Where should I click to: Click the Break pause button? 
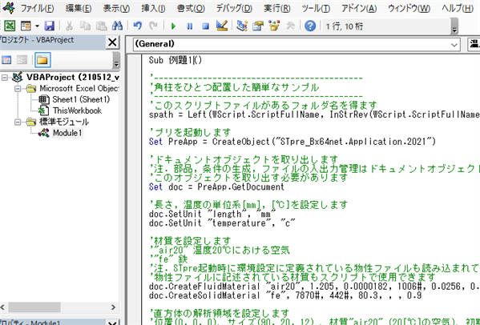(x=189, y=26)
